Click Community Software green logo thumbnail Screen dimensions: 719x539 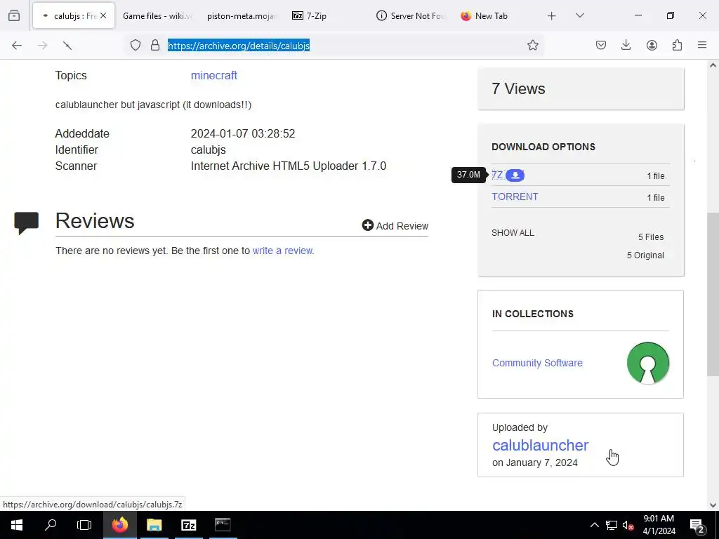click(647, 363)
